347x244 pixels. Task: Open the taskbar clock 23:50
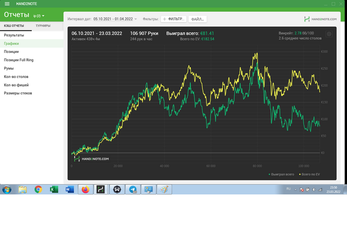(x=334, y=190)
